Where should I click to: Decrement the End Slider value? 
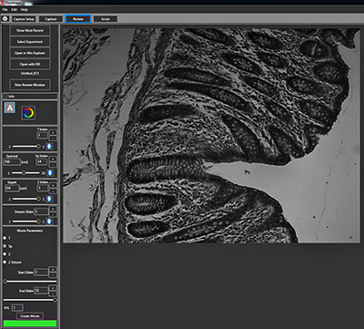[53, 293]
